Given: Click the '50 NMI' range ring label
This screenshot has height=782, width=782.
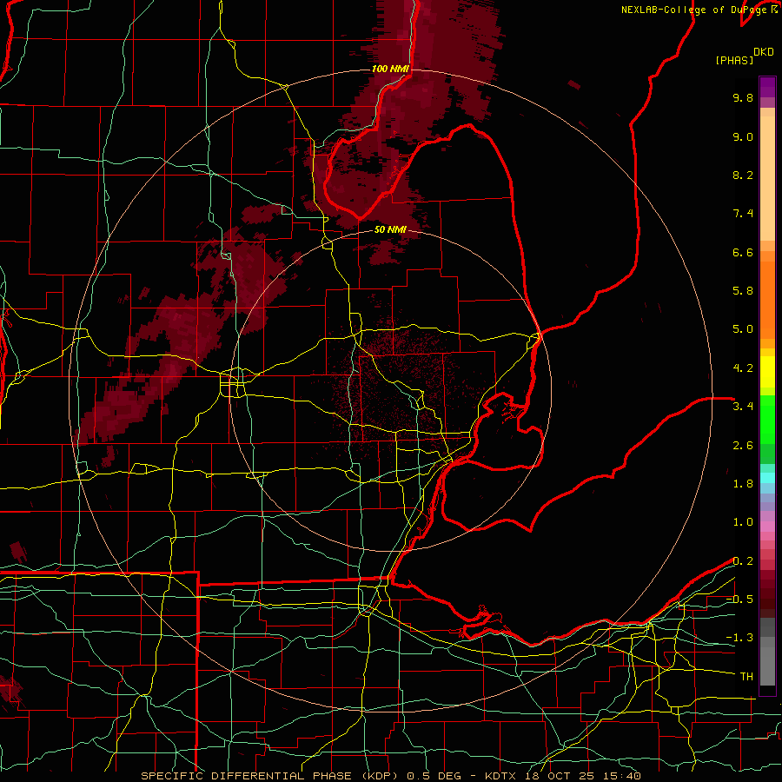Looking at the screenshot, I should pos(390,229).
